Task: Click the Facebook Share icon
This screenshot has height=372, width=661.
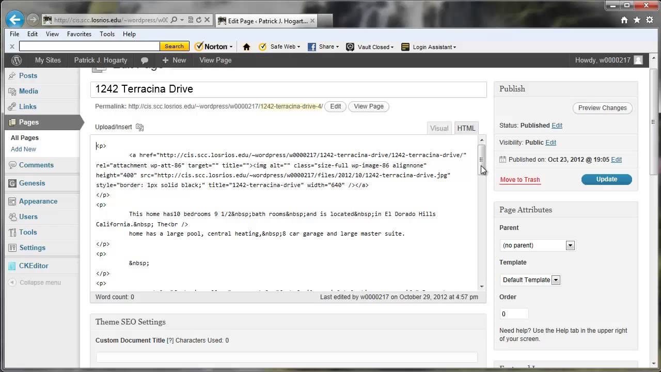Action: coord(312,47)
